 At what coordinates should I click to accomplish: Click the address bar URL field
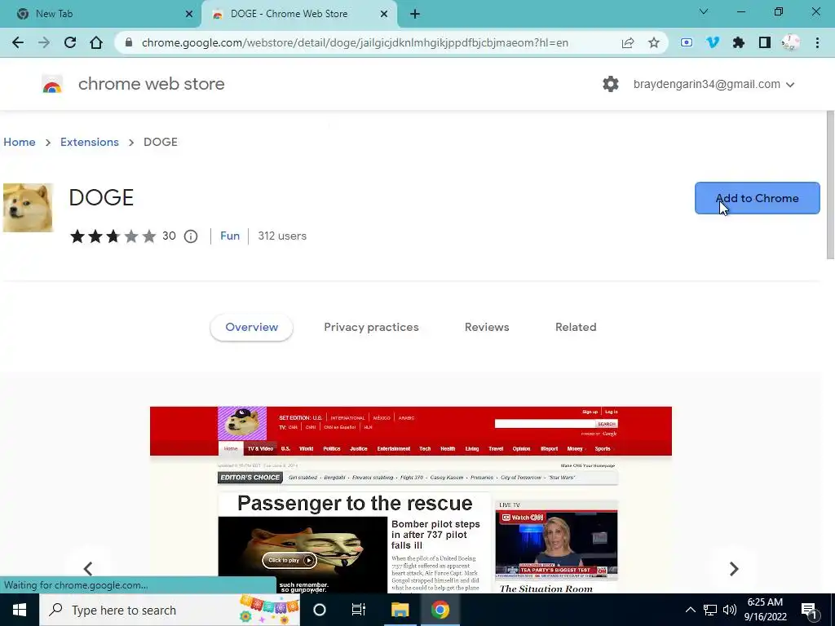click(355, 42)
